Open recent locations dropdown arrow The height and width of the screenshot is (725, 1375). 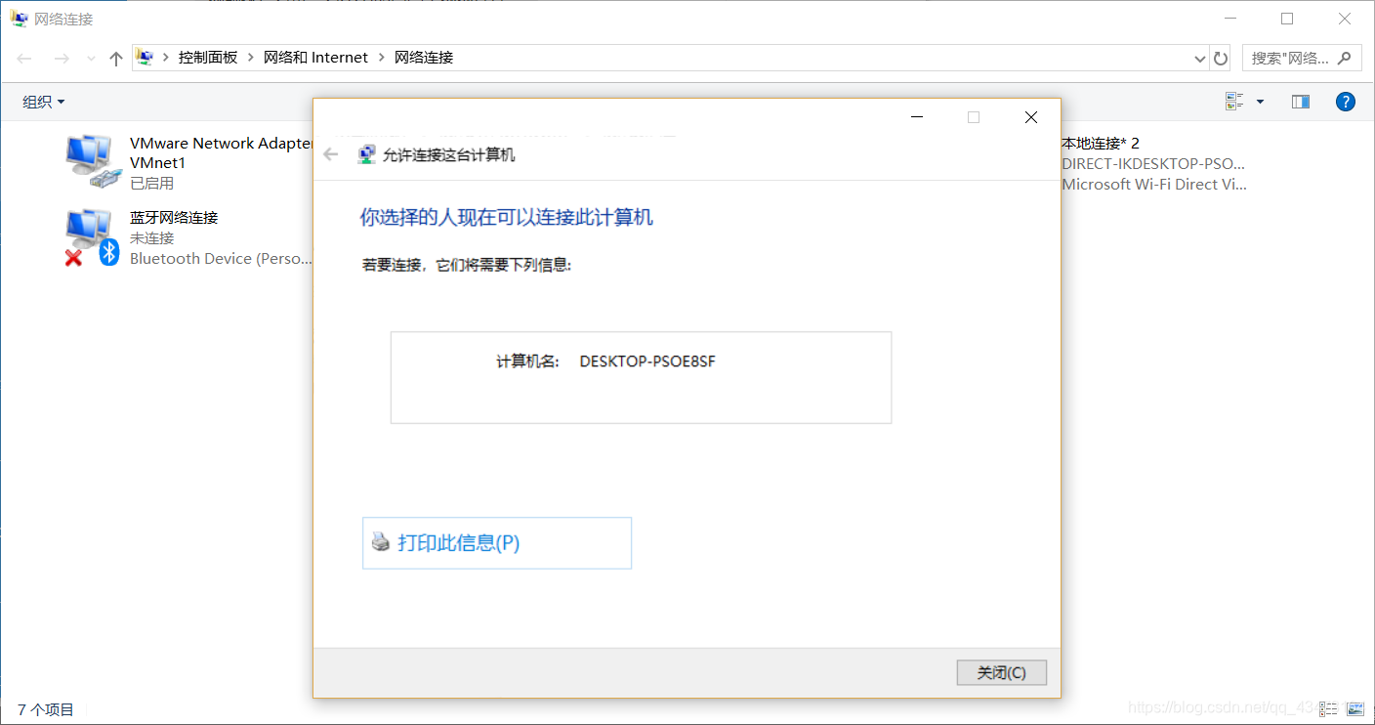tap(91, 59)
